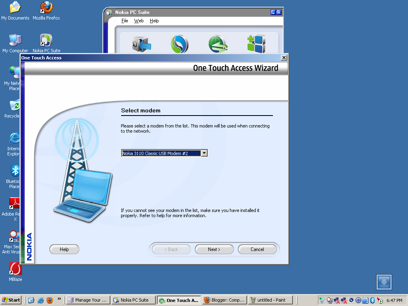This screenshot has height=306, width=408.
Task: Click the Bluetooth tray icon
Action: coord(373,300)
